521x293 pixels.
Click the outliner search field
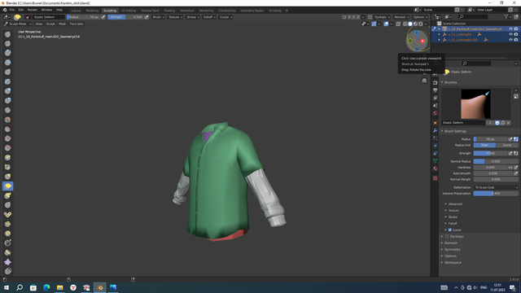click(x=473, y=16)
